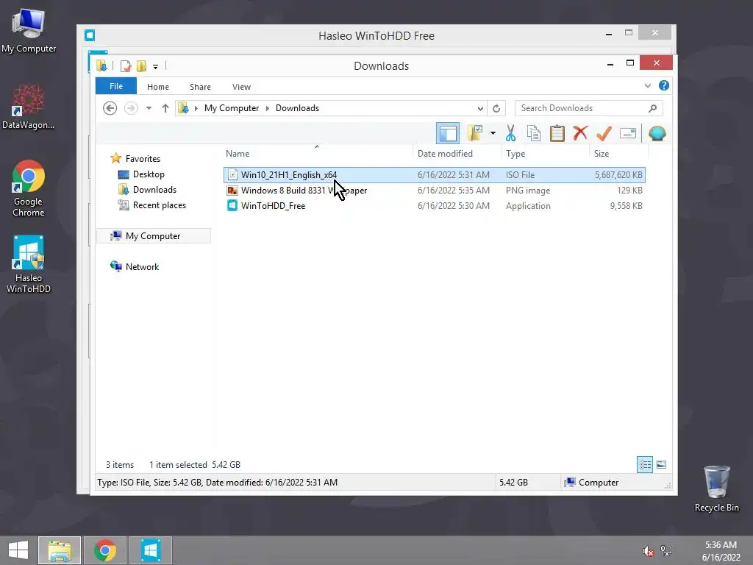This screenshot has width=753, height=565.
Task: Click the network tray icon
Action: tap(666, 551)
